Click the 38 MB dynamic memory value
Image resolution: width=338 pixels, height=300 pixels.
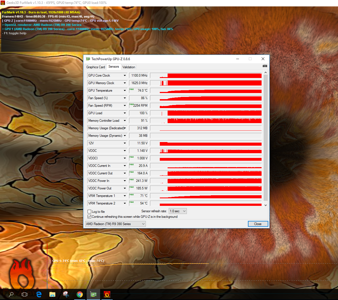(139, 136)
